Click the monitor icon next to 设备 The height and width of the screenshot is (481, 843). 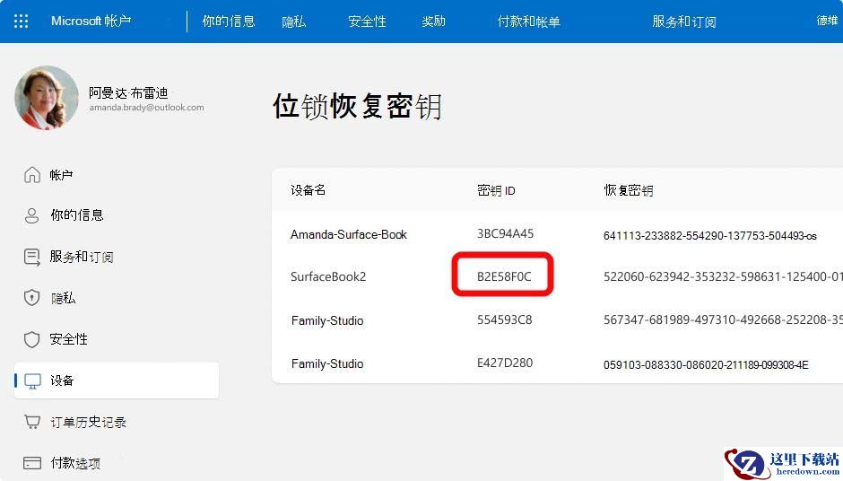[x=33, y=380]
